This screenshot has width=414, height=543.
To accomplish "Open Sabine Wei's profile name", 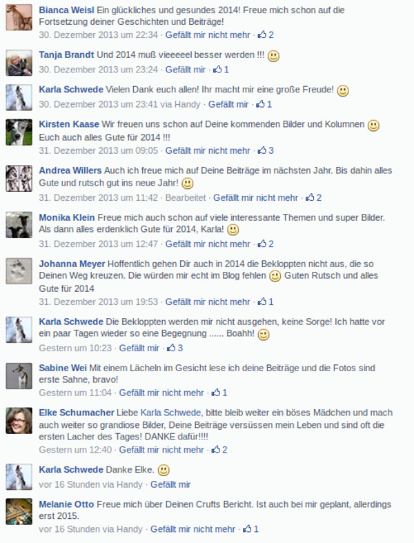I will coord(63,368).
